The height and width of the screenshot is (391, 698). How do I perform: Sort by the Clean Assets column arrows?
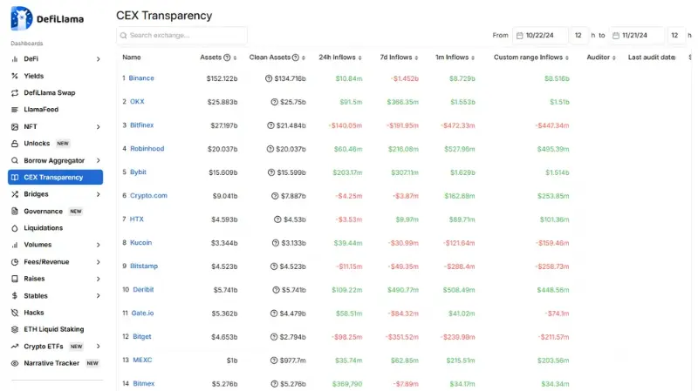point(303,57)
